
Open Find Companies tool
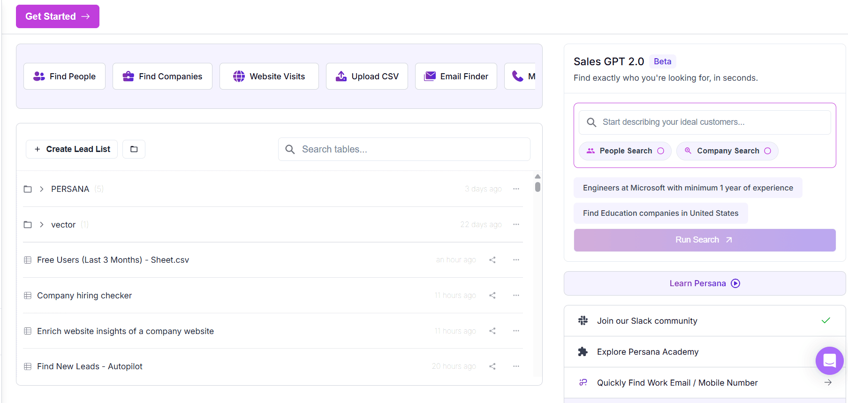click(x=162, y=76)
